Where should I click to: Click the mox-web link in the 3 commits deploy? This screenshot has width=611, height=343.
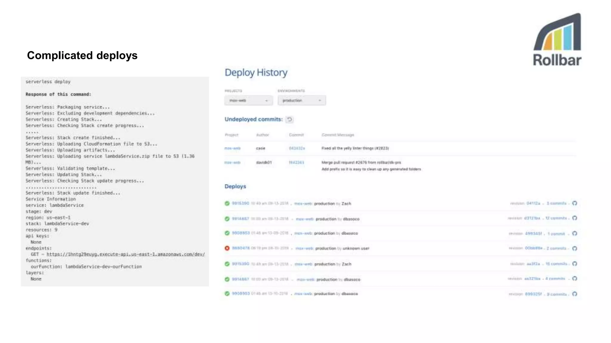[303, 204]
